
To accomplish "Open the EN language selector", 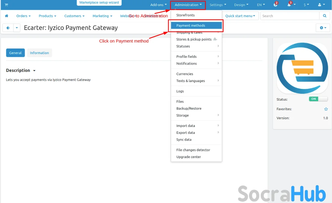I will tap(261, 4).
